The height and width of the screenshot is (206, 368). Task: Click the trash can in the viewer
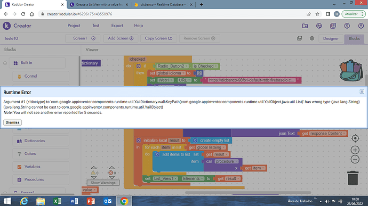point(353,178)
